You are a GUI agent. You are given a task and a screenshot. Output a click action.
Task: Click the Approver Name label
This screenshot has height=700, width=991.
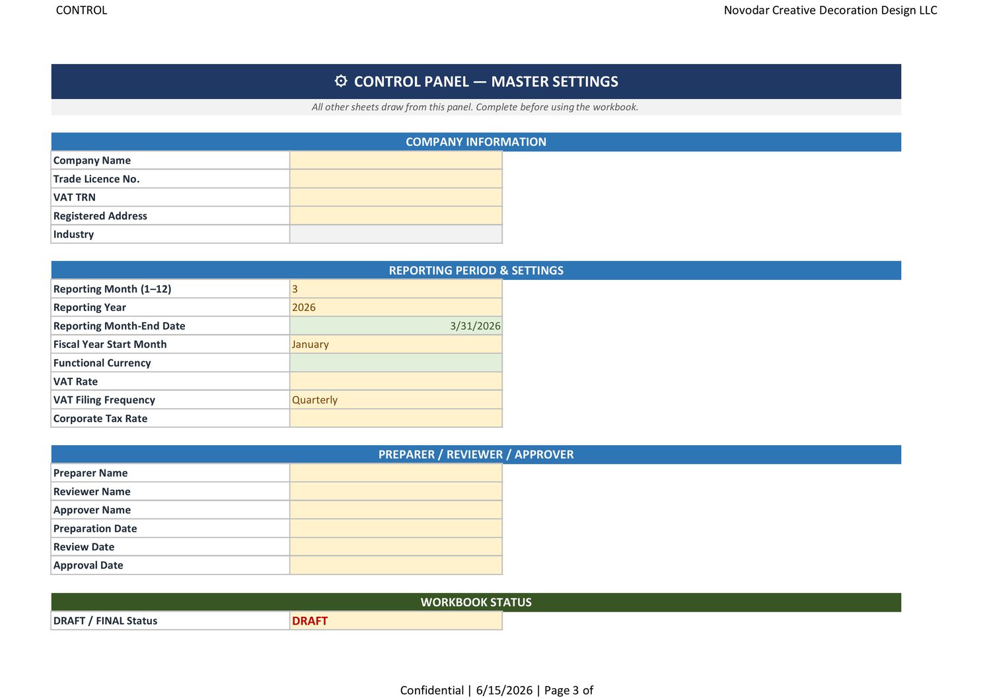(92, 510)
